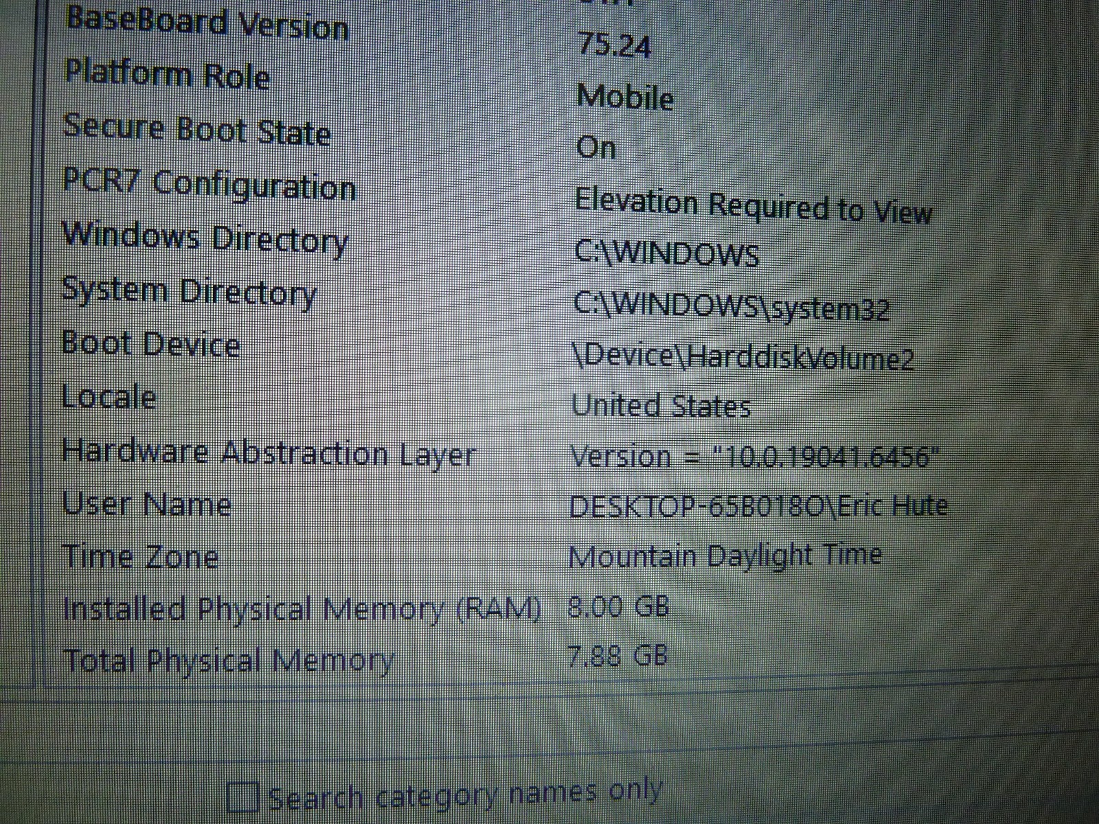Click the United States value
Viewport: 1099px width, 824px height.
tap(661, 405)
